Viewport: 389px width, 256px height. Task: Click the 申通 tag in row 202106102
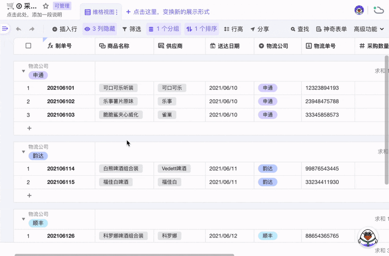[x=268, y=101]
